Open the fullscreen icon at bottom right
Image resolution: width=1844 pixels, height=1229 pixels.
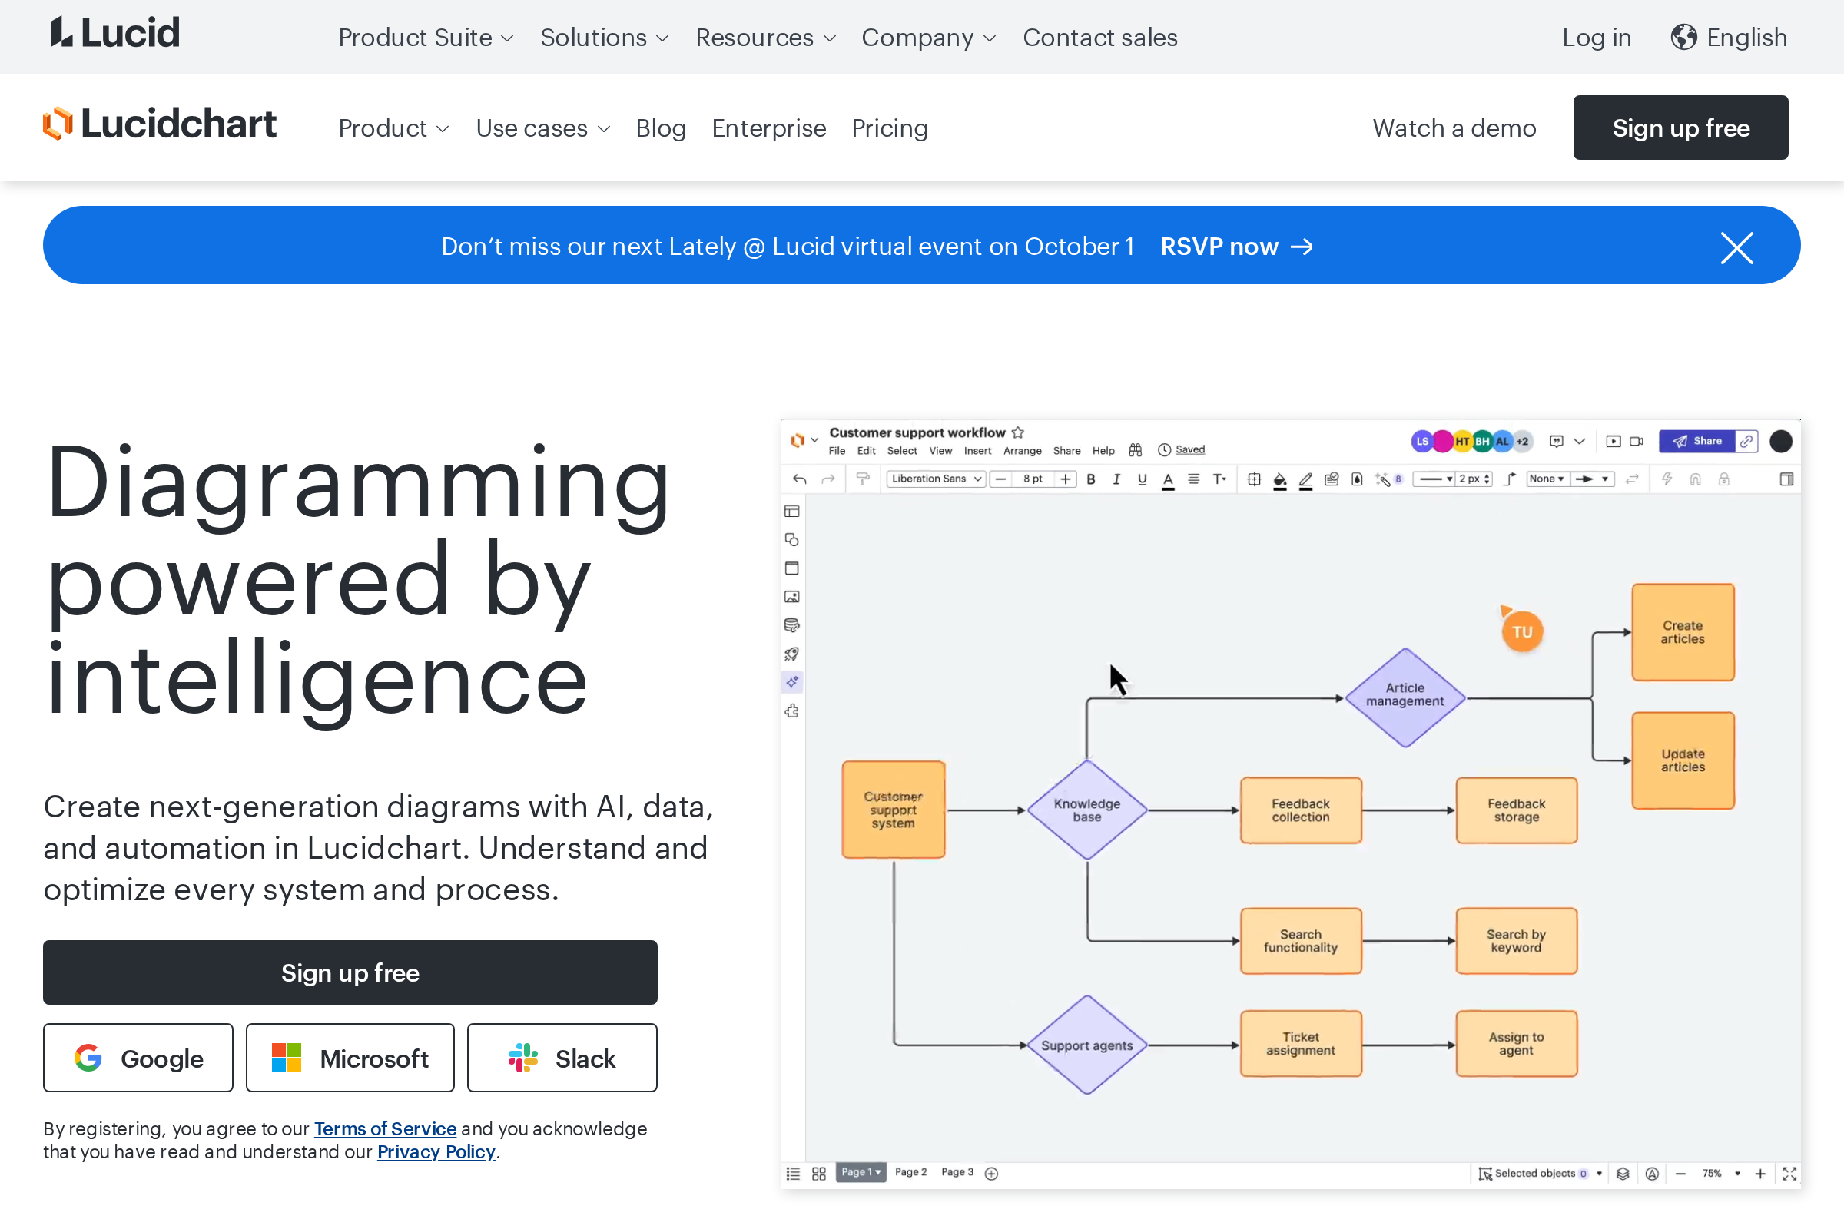(1790, 1174)
